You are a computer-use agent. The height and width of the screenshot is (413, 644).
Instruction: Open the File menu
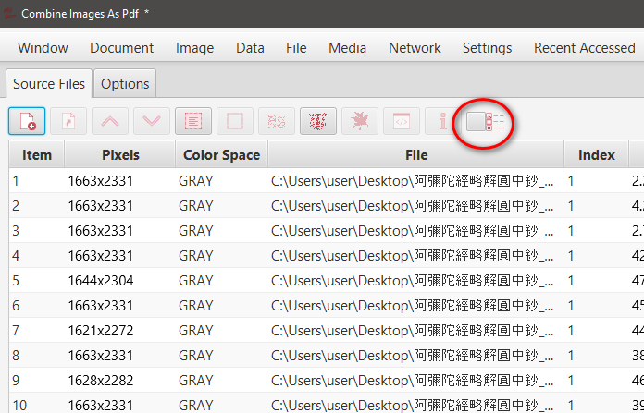[x=296, y=48]
